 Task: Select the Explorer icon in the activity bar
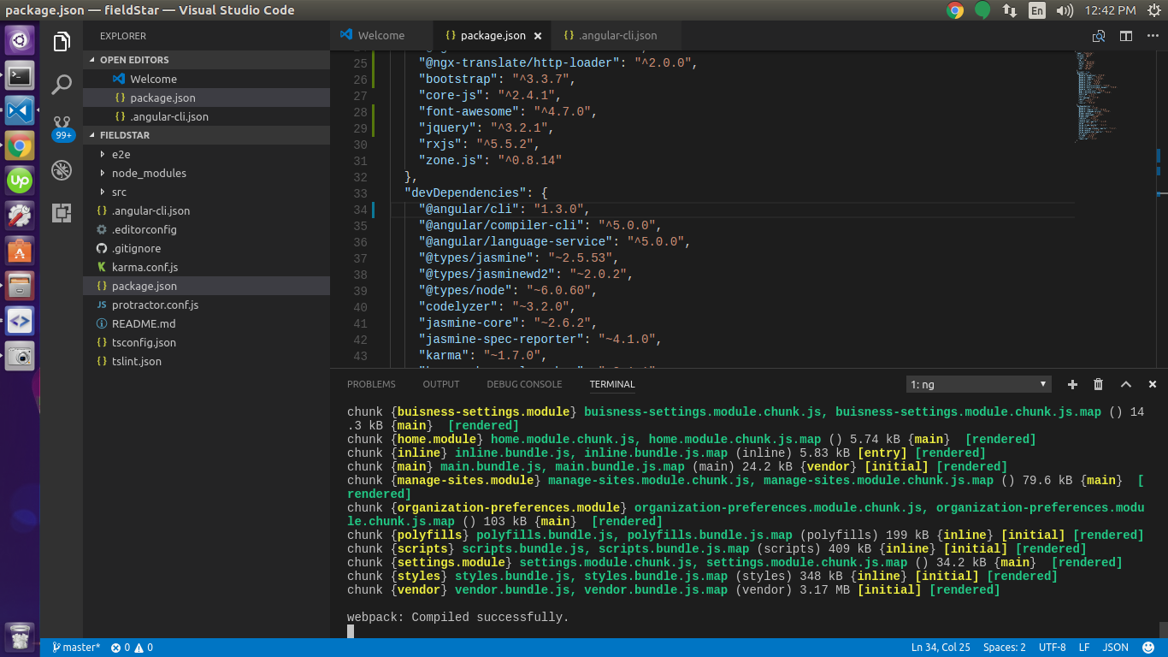tap(62, 41)
